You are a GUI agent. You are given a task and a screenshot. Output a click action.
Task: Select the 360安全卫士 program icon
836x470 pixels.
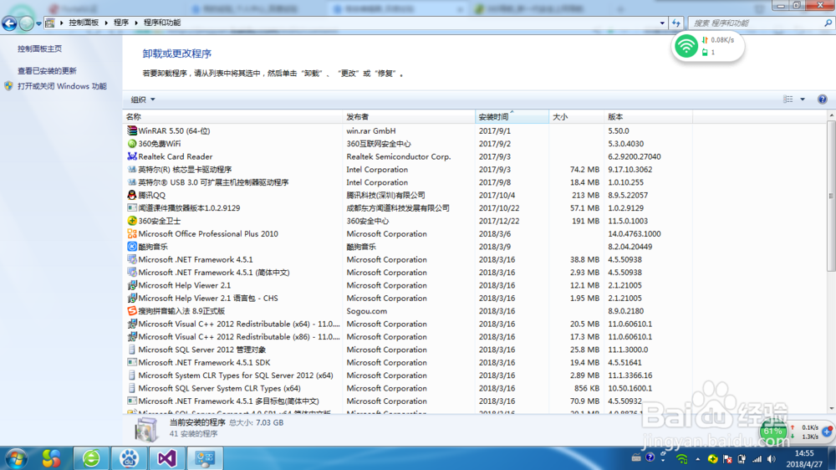click(132, 221)
